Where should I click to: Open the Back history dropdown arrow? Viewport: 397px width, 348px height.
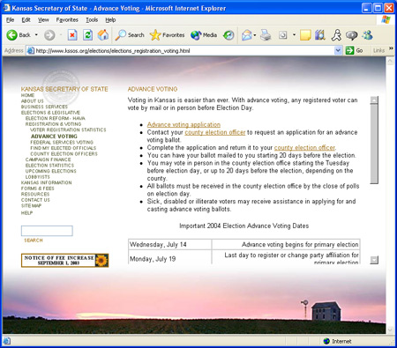pos(36,35)
